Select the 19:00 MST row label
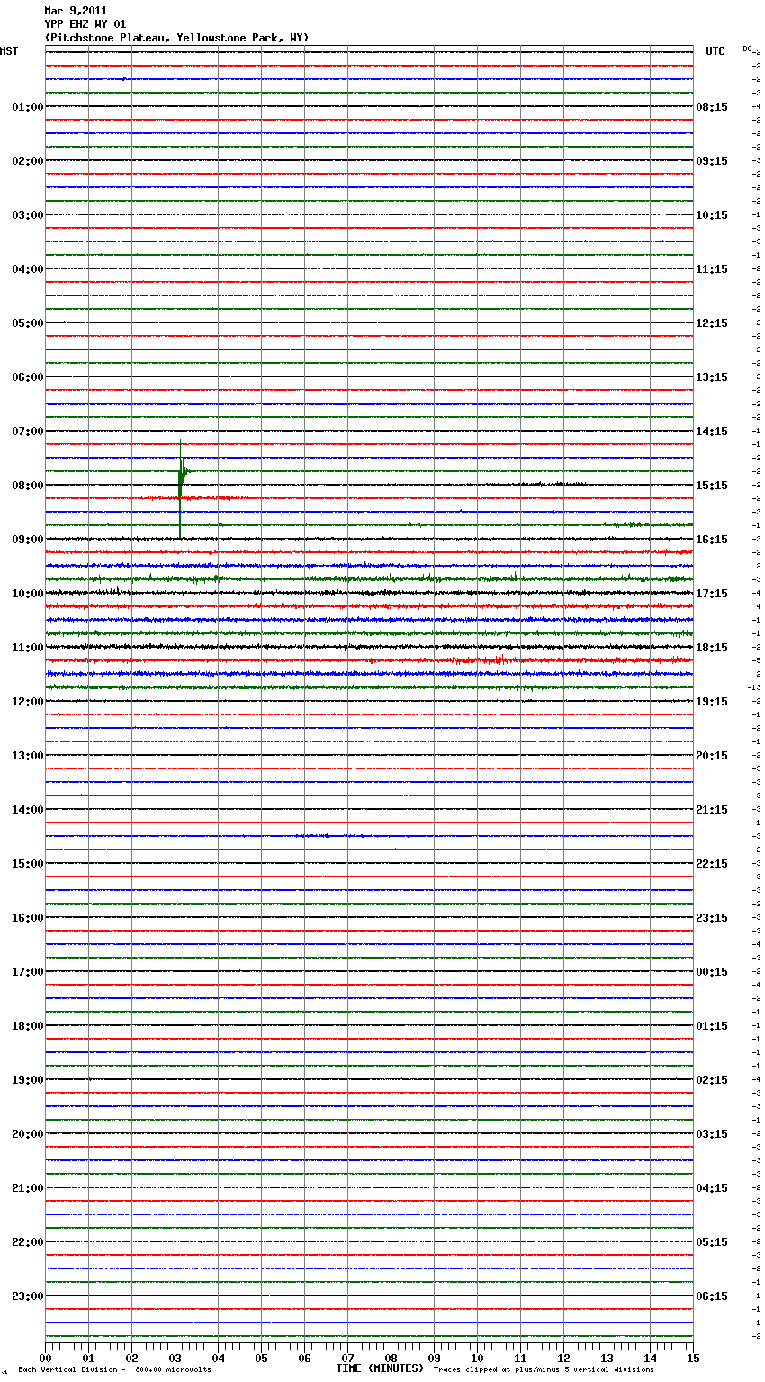 (x=28, y=1080)
